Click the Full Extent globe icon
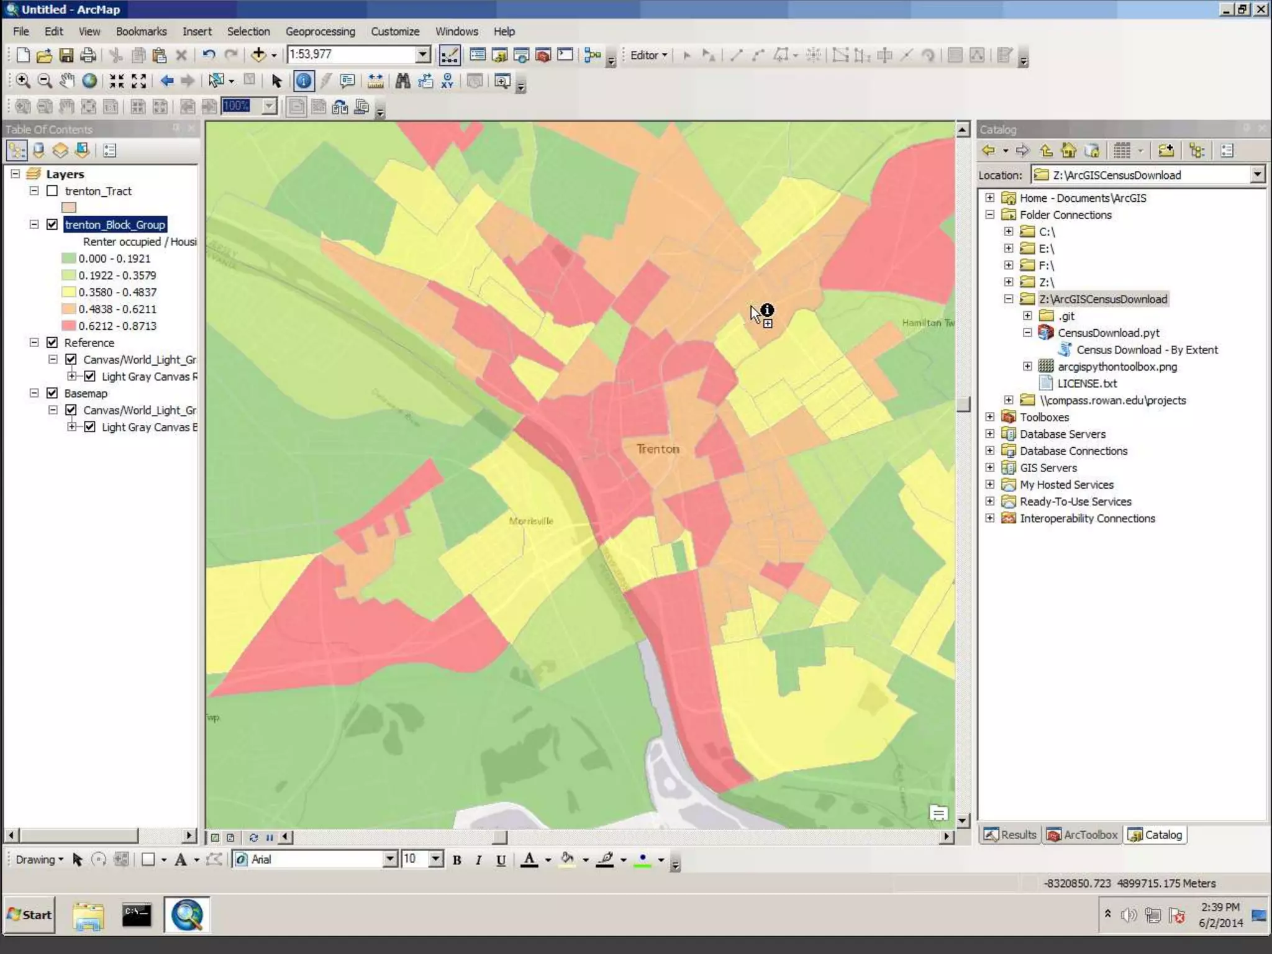Image resolution: width=1272 pixels, height=954 pixels. point(89,81)
